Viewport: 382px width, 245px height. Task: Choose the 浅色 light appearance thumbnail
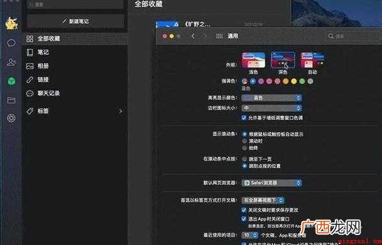pos(253,60)
